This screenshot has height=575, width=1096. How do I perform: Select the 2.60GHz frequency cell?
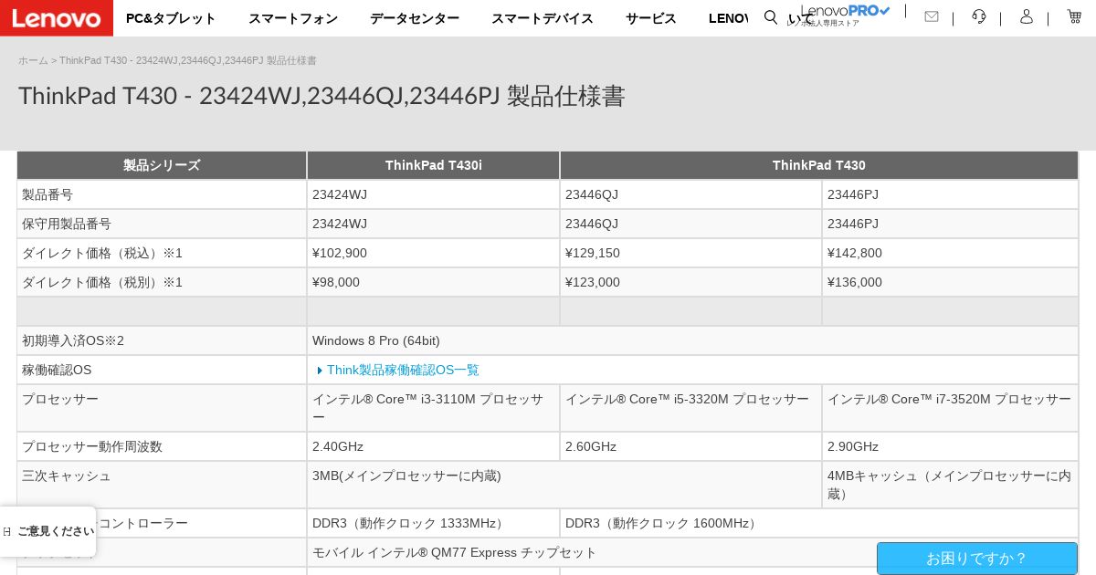[x=691, y=446]
